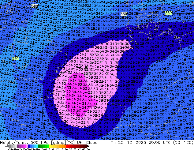
Task: Click the 580 height contour label
Action: click(x=168, y=13)
